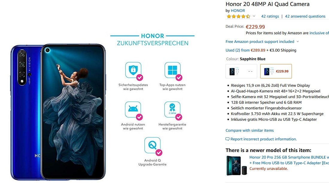329x183 pixels.
Task: Click the security updates shield icon
Action: [133, 70]
